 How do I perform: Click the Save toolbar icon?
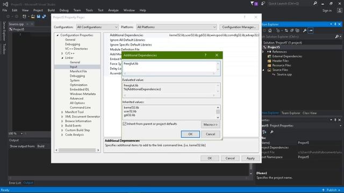(39, 17)
